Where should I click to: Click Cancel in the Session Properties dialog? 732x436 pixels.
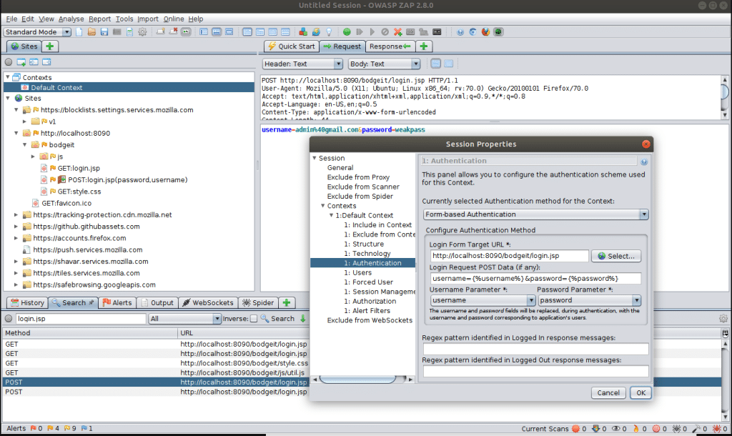pyautogui.click(x=608, y=392)
